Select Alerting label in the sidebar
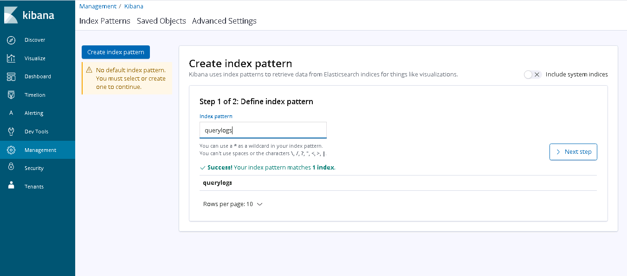The width and height of the screenshot is (627, 276). pos(34,113)
